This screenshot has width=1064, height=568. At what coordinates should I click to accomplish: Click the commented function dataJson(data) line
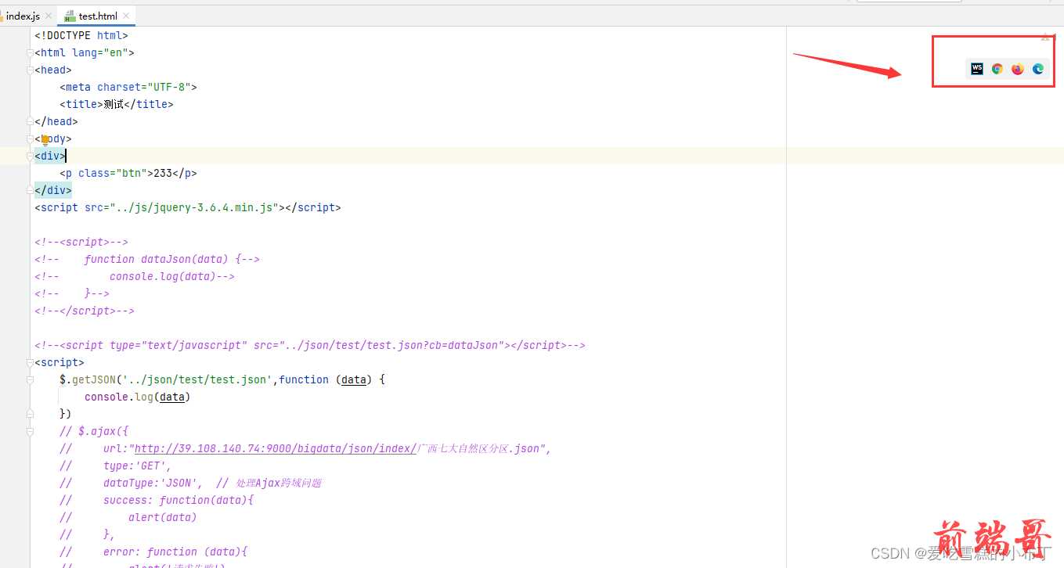[147, 259]
